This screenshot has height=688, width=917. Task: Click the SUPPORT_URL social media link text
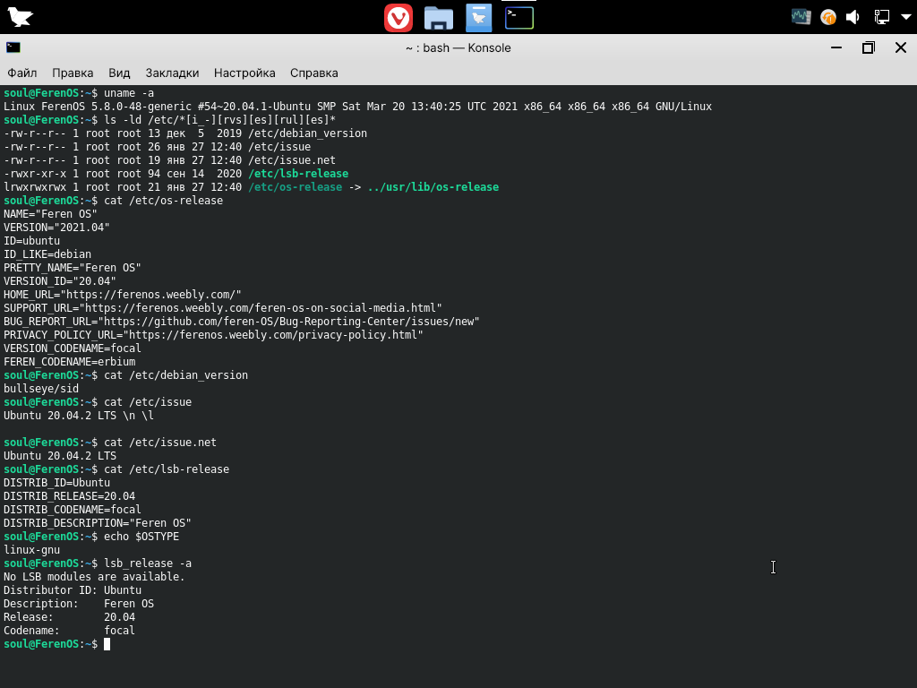tap(261, 308)
